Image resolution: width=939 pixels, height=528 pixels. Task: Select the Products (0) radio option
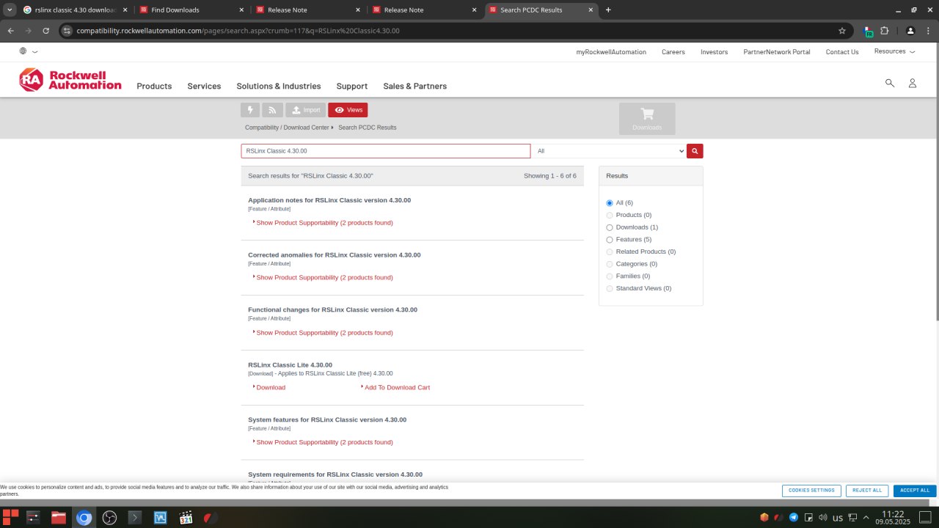pos(610,215)
